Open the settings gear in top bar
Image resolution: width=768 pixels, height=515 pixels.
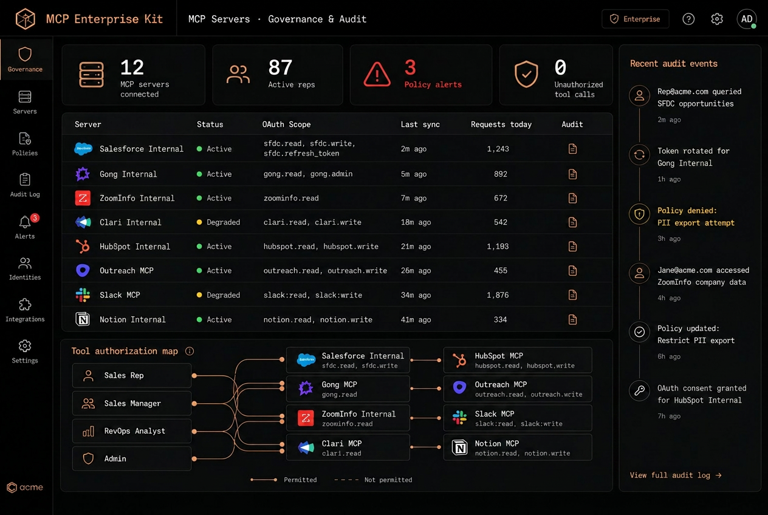pos(717,19)
